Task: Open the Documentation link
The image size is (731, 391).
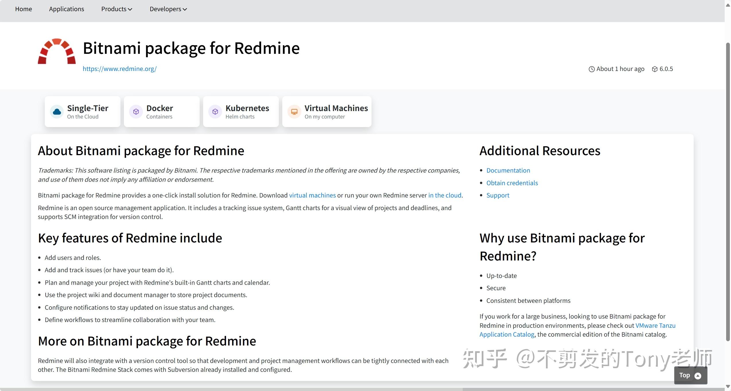Action: point(508,170)
